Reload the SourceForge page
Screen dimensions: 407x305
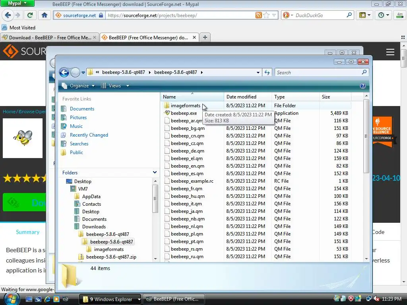[30, 15]
